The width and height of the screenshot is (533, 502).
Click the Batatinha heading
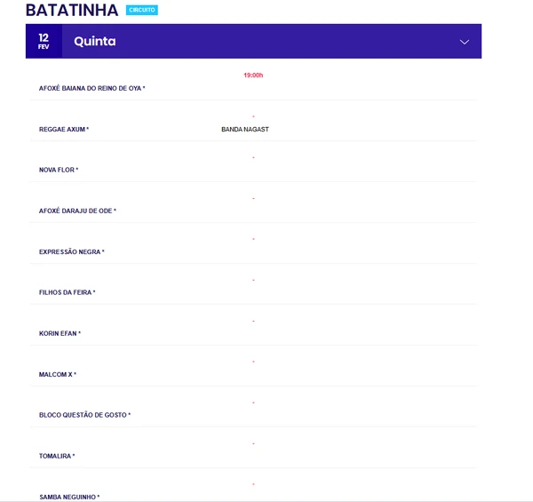coord(72,11)
